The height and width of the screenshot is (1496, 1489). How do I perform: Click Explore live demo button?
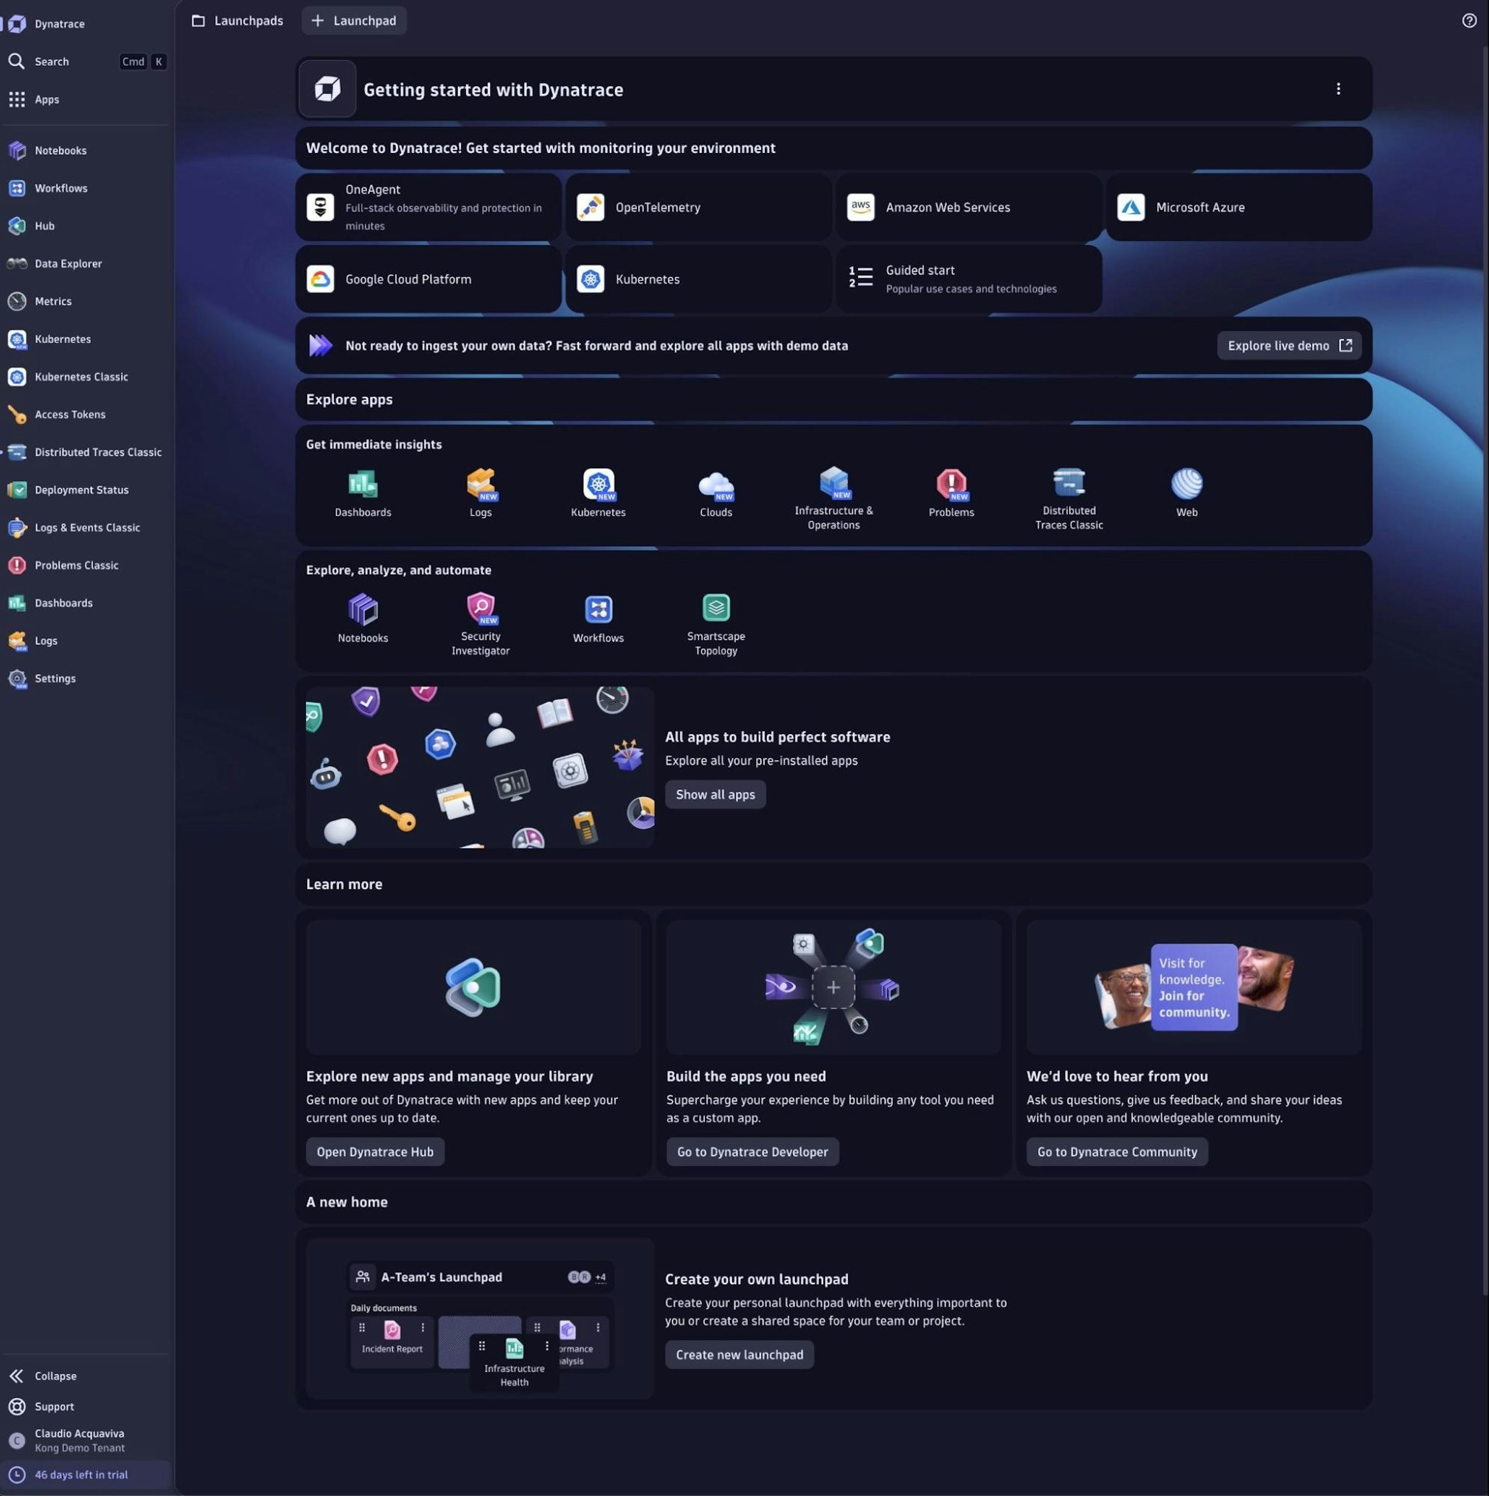point(1288,345)
